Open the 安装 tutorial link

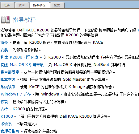coord(4,50)
